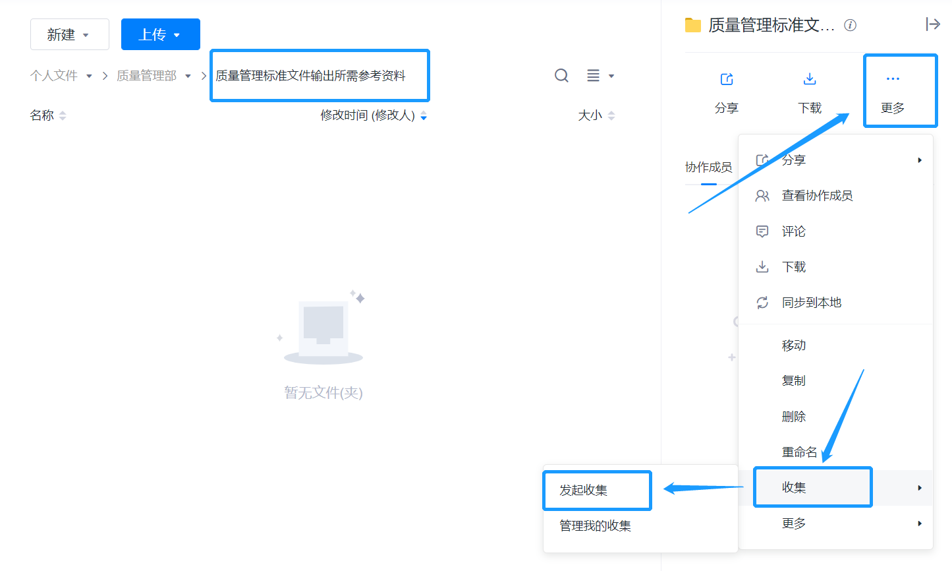Open the More ellipsis in details panel
The height and width of the screenshot is (571, 952).
[x=893, y=79]
